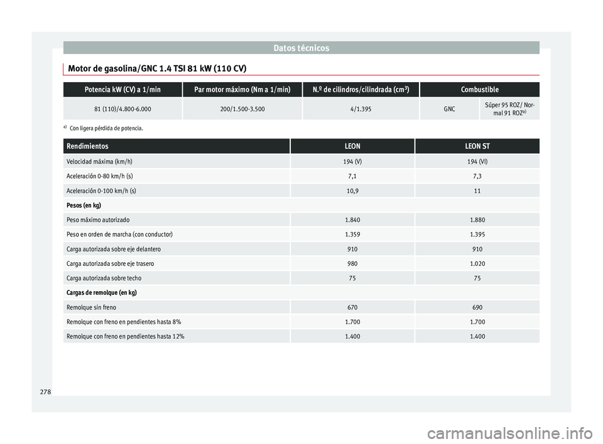Select the power value "81 (110)/4.800-6.000"

point(122,109)
